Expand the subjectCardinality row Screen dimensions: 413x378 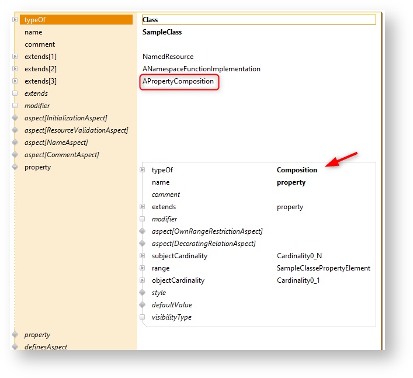pos(142,256)
